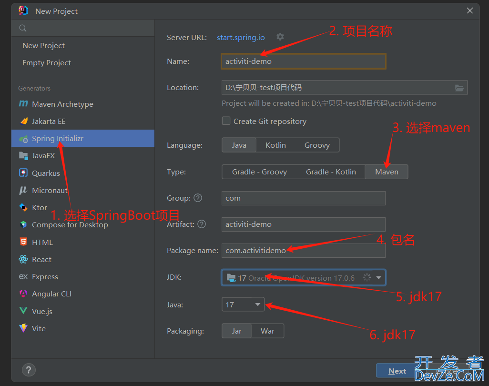Select HTML generator

83,242
